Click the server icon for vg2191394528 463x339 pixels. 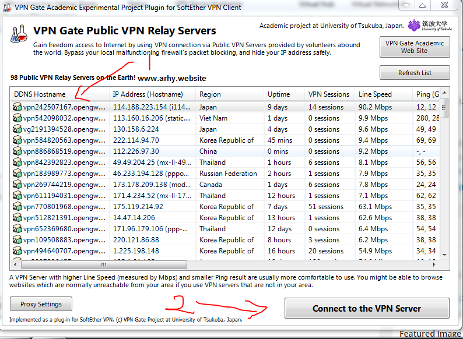pyautogui.click(x=17, y=129)
